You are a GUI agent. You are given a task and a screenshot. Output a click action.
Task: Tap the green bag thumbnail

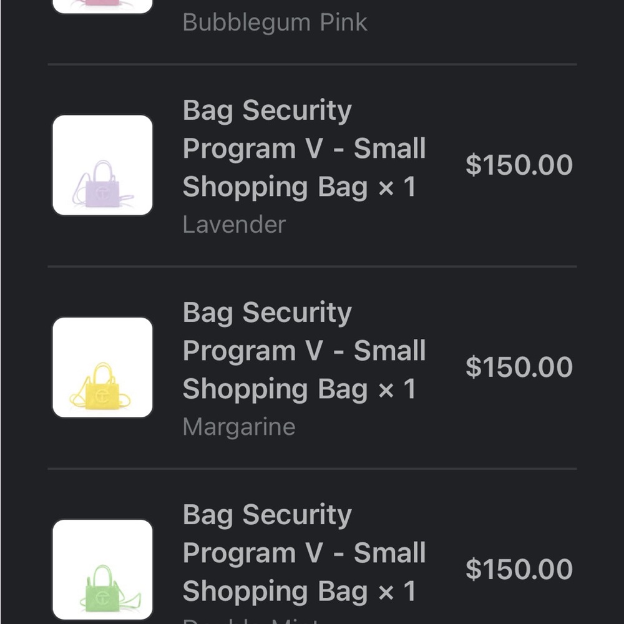tap(102, 569)
